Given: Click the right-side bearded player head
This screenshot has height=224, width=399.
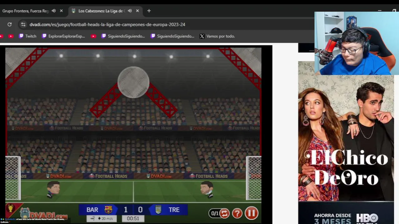Looking at the screenshot, I should pos(207,189).
